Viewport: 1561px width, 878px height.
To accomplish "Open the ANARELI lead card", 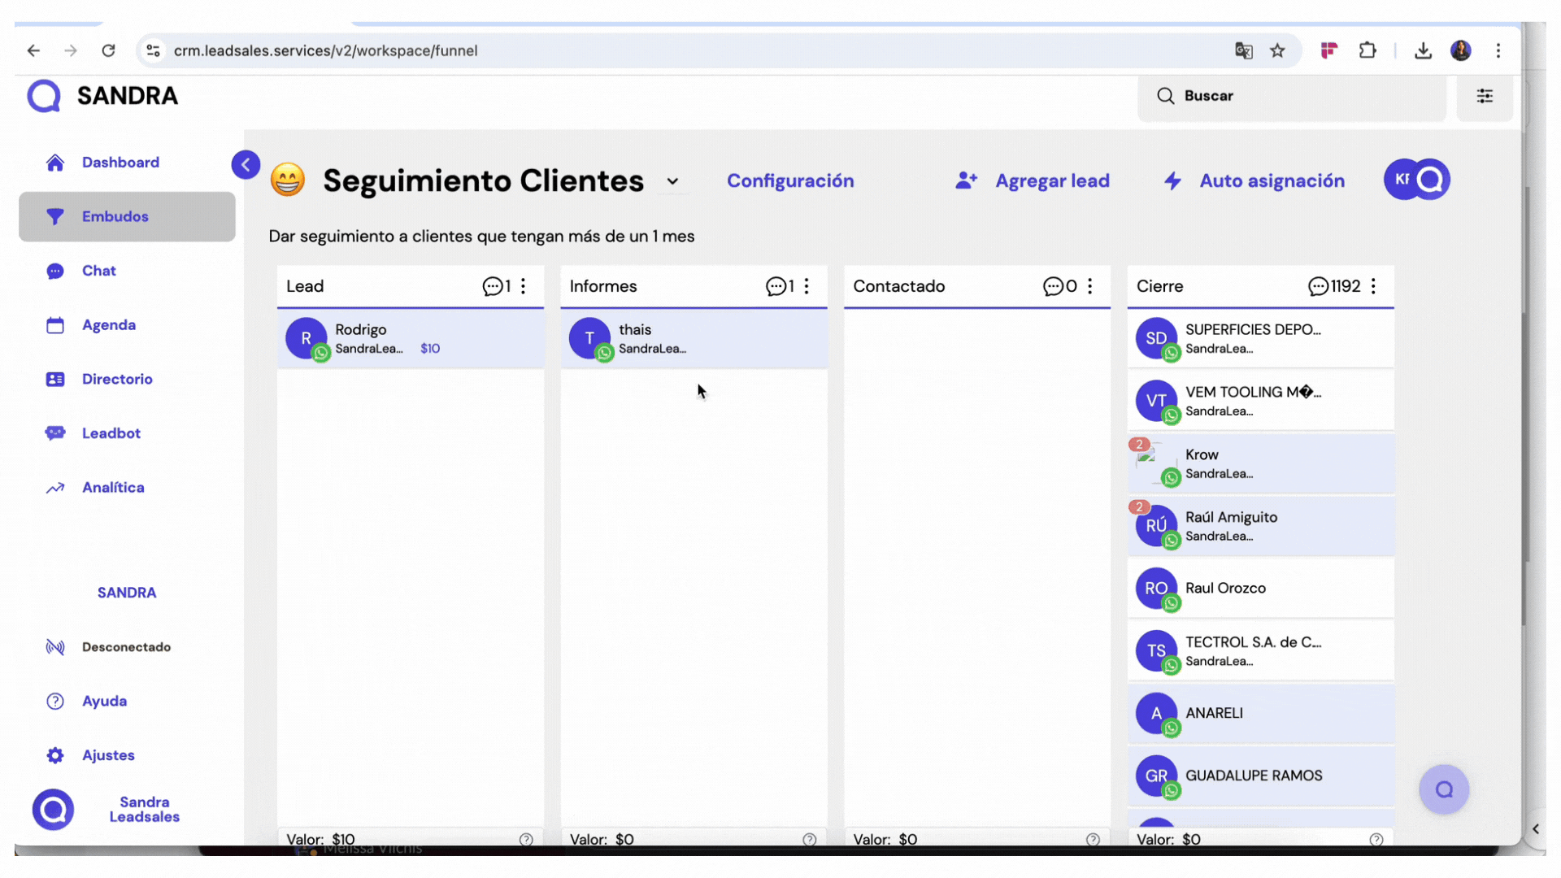I will point(1260,714).
